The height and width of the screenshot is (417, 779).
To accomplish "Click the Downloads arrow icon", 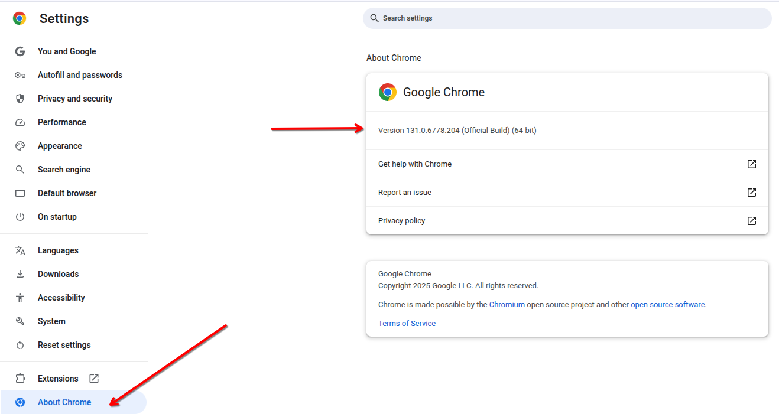I will [20, 274].
